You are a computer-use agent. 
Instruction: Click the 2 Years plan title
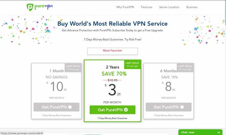pyautogui.click(x=113, y=67)
